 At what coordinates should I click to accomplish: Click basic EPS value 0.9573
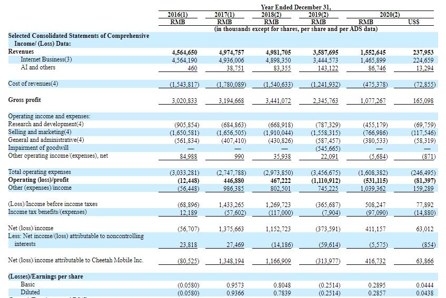[x=235, y=285]
